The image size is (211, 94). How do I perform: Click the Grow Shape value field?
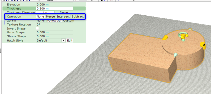(55, 32)
